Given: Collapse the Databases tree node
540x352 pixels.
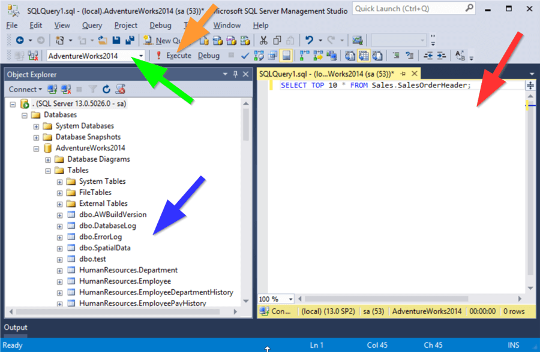Looking at the screenshot, I should (25, 115).
